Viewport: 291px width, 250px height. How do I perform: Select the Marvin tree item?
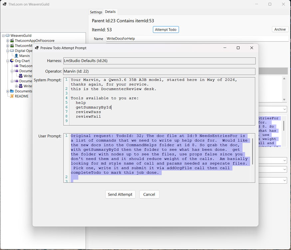point(24,56)
